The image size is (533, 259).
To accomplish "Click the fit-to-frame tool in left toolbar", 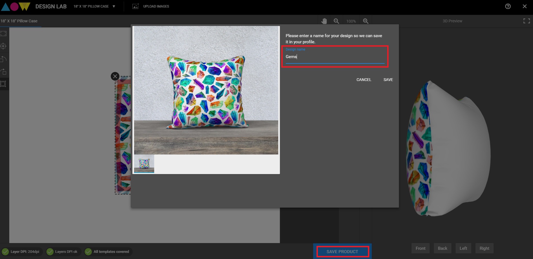I will 3,34.
